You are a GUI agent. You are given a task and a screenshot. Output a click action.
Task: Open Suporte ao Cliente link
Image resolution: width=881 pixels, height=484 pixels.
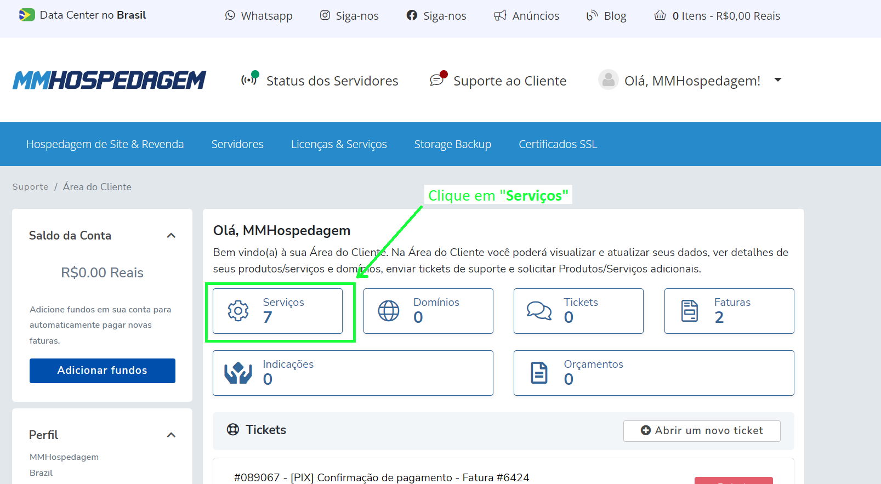pos(510,81)
